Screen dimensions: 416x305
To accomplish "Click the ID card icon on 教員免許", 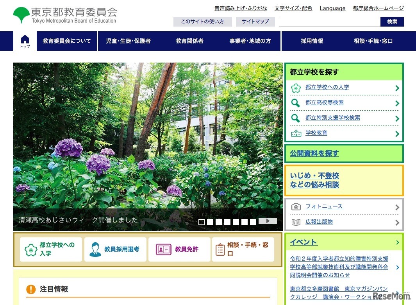I will 163,249.
